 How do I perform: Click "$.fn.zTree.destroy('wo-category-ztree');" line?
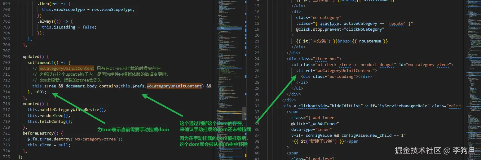(75, 139)
